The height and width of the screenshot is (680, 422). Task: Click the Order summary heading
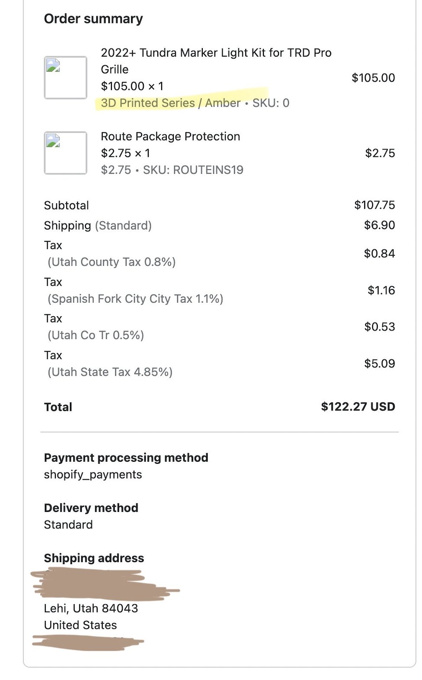click(93, 19)
